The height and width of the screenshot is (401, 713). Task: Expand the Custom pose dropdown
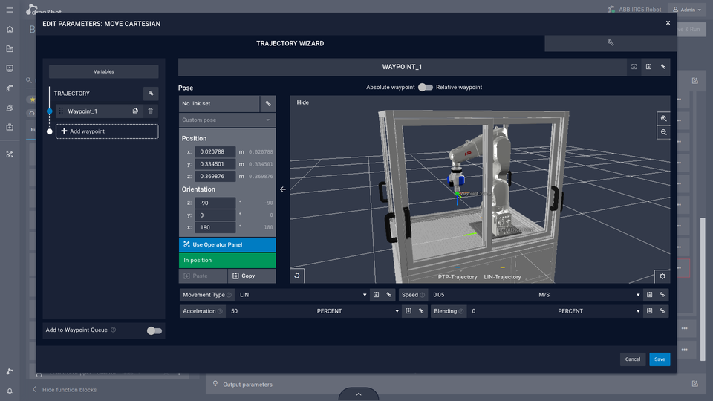click(227, 120)
